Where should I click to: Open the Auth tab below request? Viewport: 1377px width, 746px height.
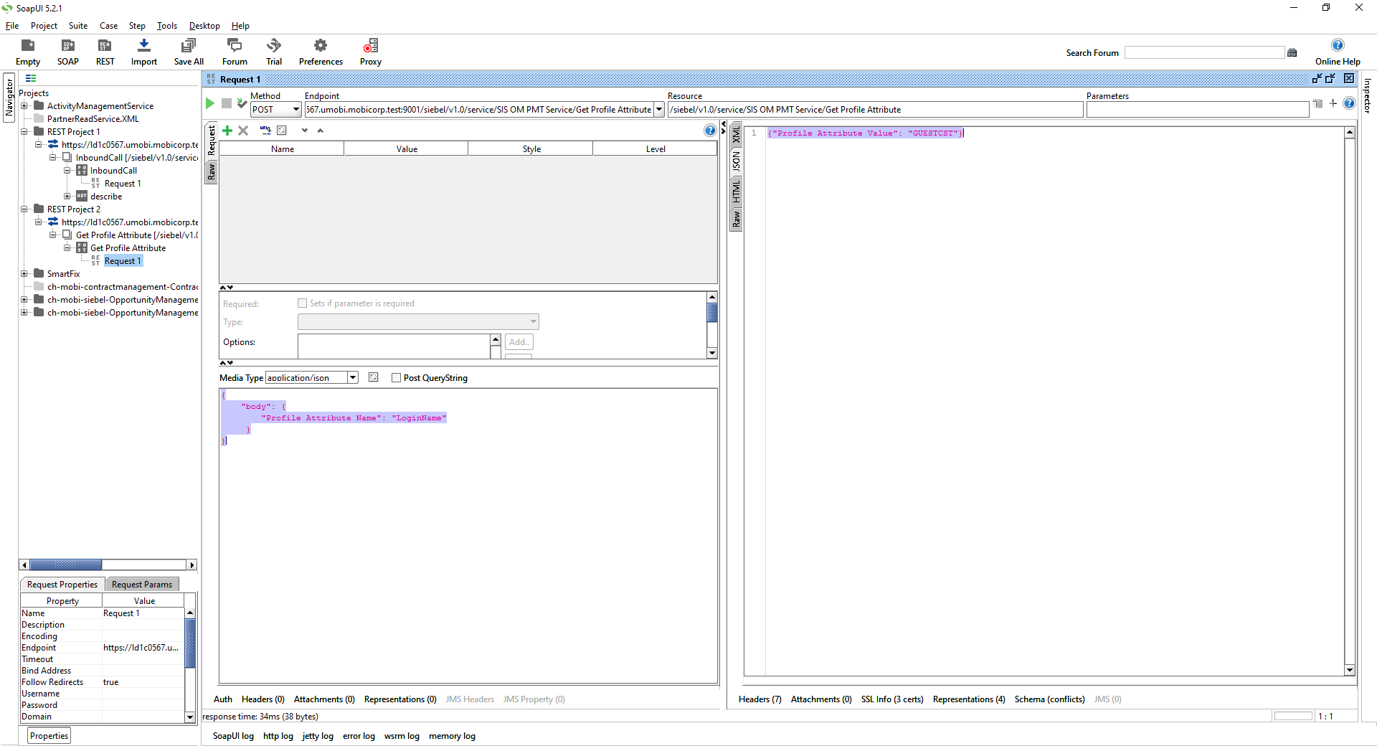tap(223, 699)
